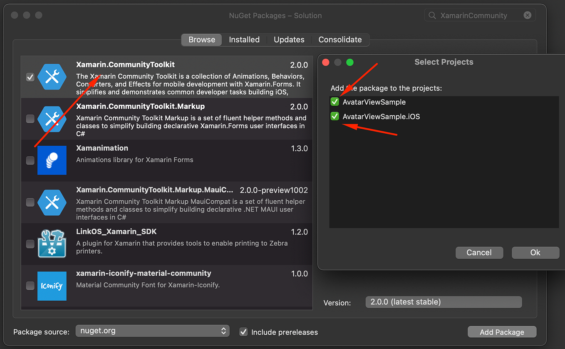Click the Xamanimation 1.3.0 version number
The height and width of the screenshot is (349, 565).
tap(299, 149)
